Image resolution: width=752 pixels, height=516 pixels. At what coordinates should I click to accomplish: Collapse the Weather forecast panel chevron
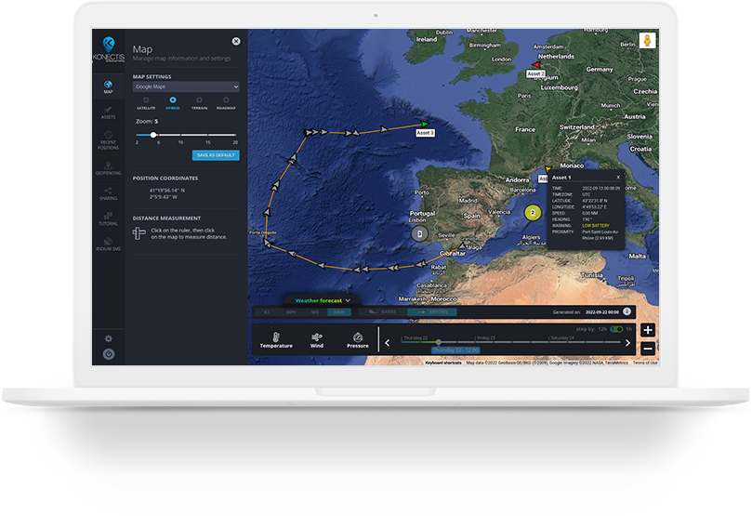348,300
